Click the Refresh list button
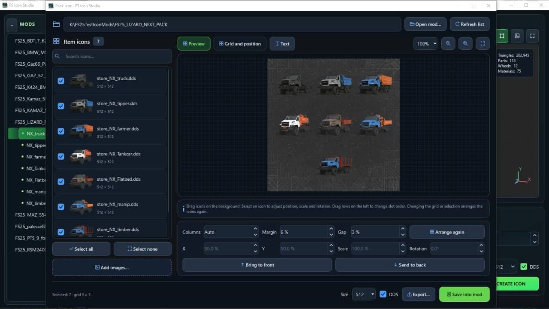The image size is (549, 309). pos(470,24)
